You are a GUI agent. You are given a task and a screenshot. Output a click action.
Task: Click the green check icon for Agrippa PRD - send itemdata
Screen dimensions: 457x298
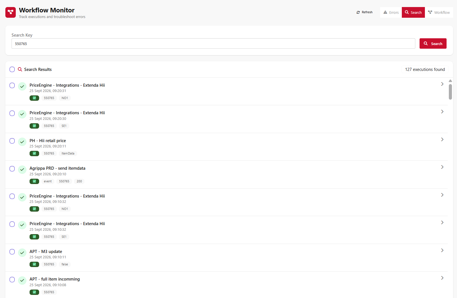22,169
